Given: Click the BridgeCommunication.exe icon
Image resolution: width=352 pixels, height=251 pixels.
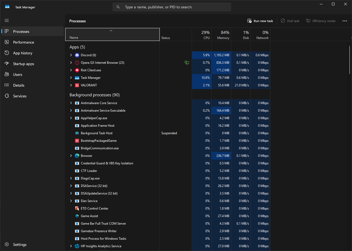Looking at the screenshot, I should [77, 148].
